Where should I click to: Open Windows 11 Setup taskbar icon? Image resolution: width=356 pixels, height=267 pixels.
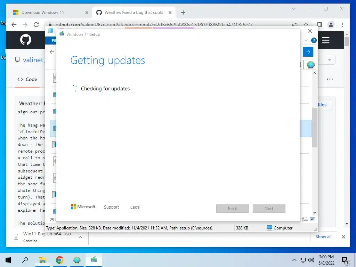click(x=94, y=260)
